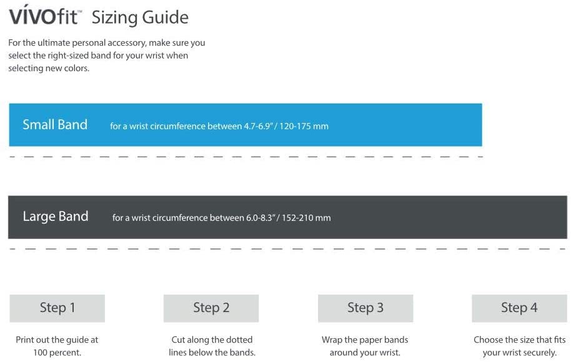Click the Large Band label
The width and height of the screenshot is (571, 362).
(56, 217)
